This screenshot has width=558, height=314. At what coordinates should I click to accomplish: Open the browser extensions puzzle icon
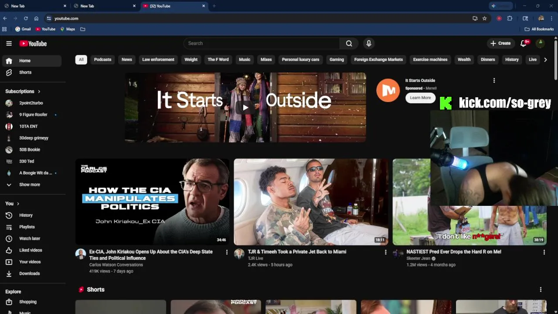pyautogui.click(x=510, y=18)
